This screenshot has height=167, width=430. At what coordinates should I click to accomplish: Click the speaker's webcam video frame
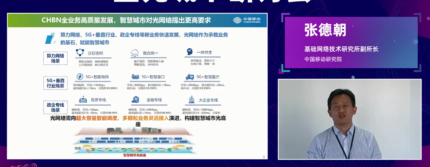click(350, 119)
